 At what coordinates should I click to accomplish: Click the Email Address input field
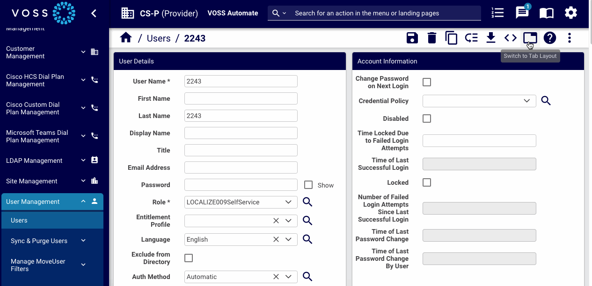[x=241, y=167]
